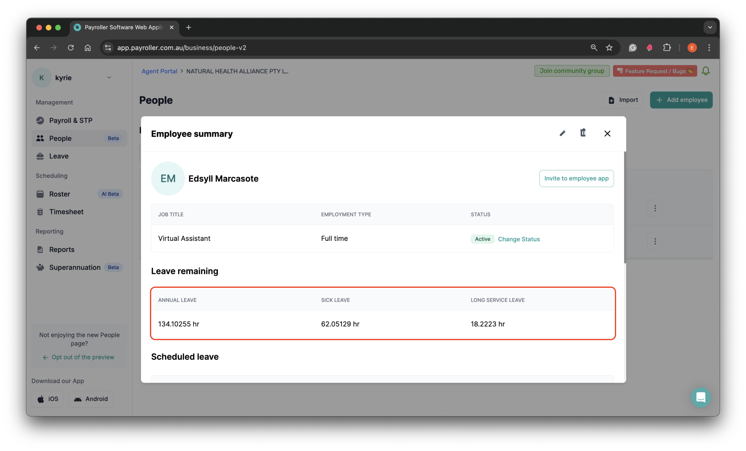
Task: Open the support chat bubble
Action: [x=701, y=397]
